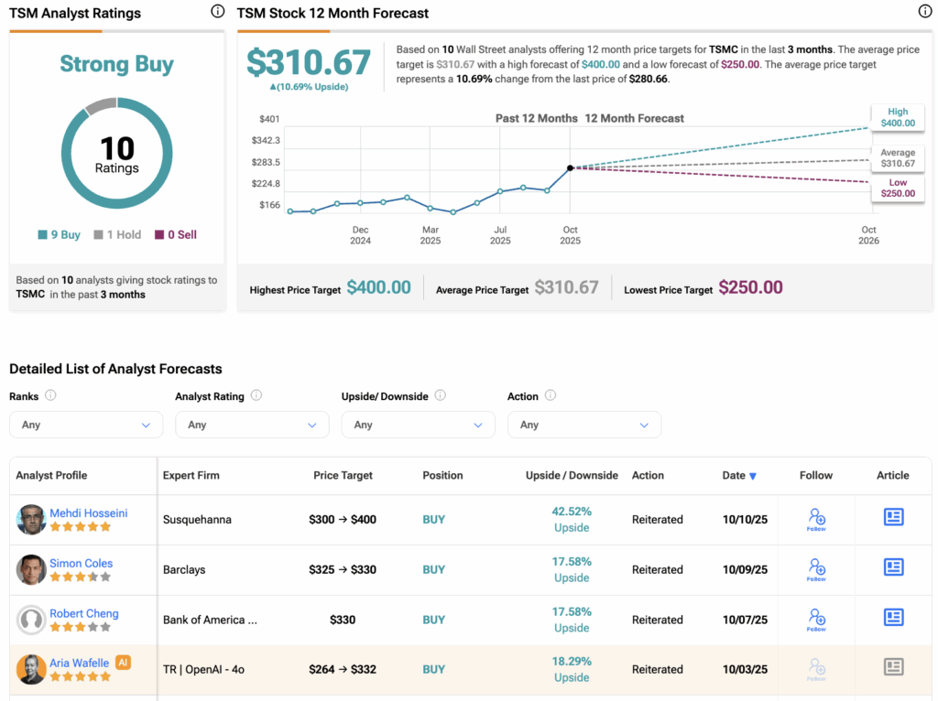Click info icon beside TSM Analyst Ratings
Screen dimensions: 938x701
click(x=217, y=12)
